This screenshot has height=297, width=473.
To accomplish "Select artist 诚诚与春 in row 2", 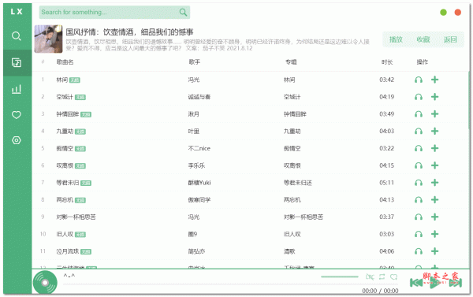I will pyautogui.click(x=199, y=97).
